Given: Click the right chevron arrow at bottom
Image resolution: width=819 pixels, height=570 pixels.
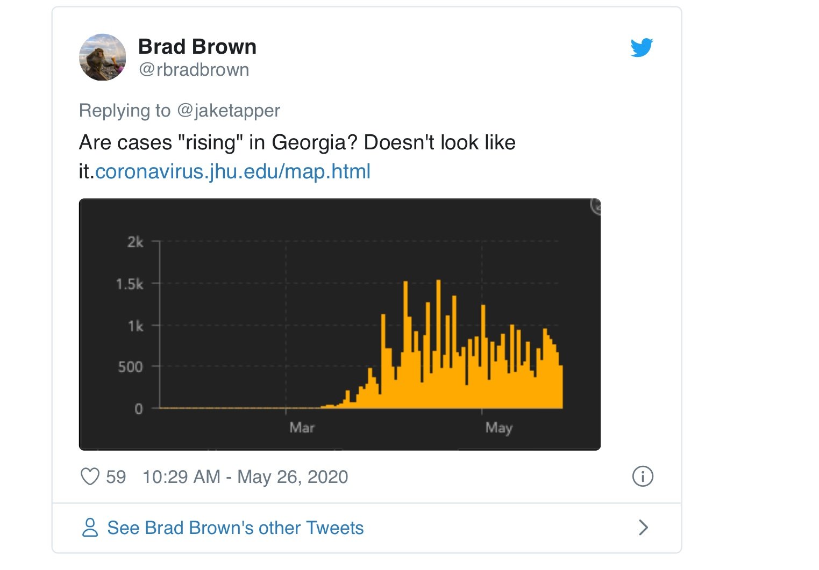Looking at the screenshot, I should pos(643,528).
